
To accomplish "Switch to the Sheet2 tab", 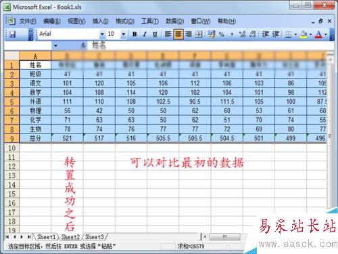I will pos(70,237).
